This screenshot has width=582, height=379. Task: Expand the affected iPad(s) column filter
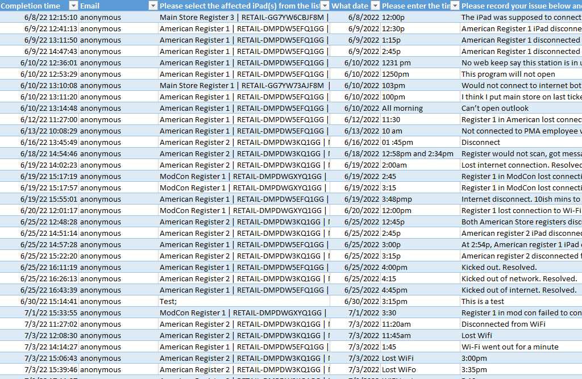[325, 6]
